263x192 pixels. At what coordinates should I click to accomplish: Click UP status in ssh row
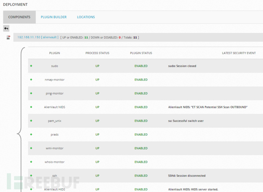[97, 176]
